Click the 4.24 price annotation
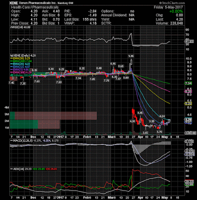 162,116
